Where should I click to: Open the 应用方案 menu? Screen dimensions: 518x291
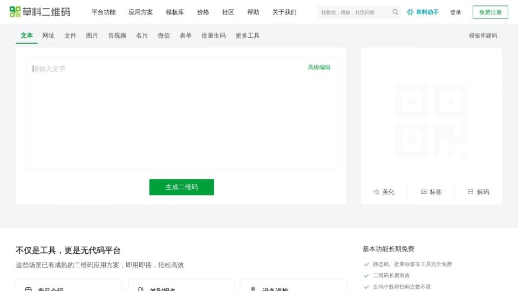(141, 12)
